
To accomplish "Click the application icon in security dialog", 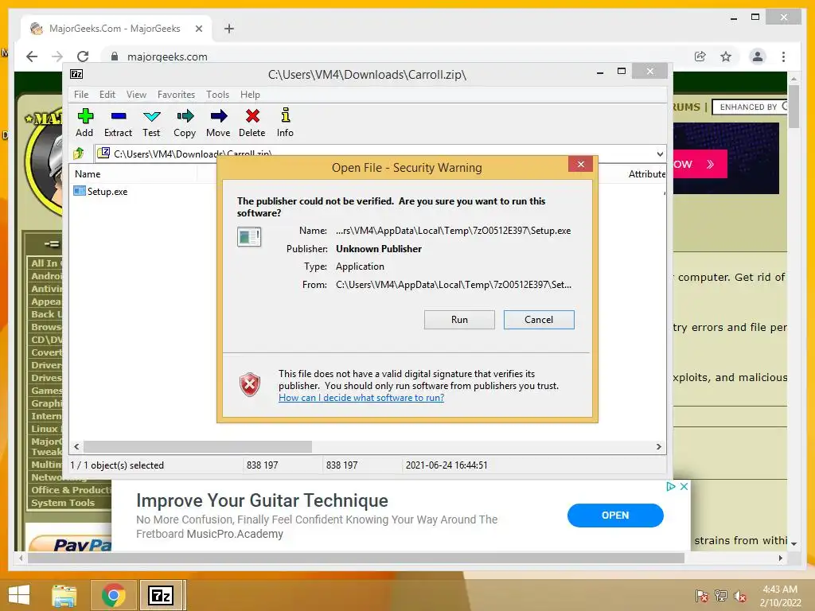I will [x=249, y=237].
